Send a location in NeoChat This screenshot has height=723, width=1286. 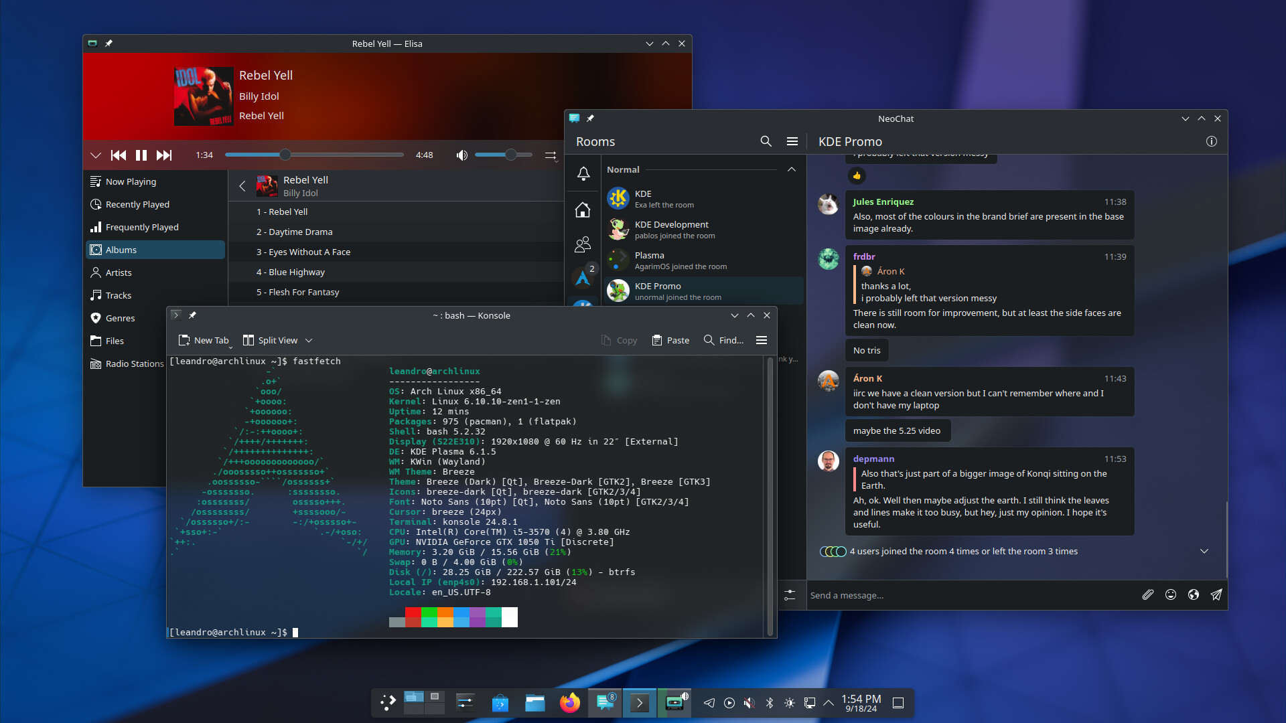(x=1194, y=594)
